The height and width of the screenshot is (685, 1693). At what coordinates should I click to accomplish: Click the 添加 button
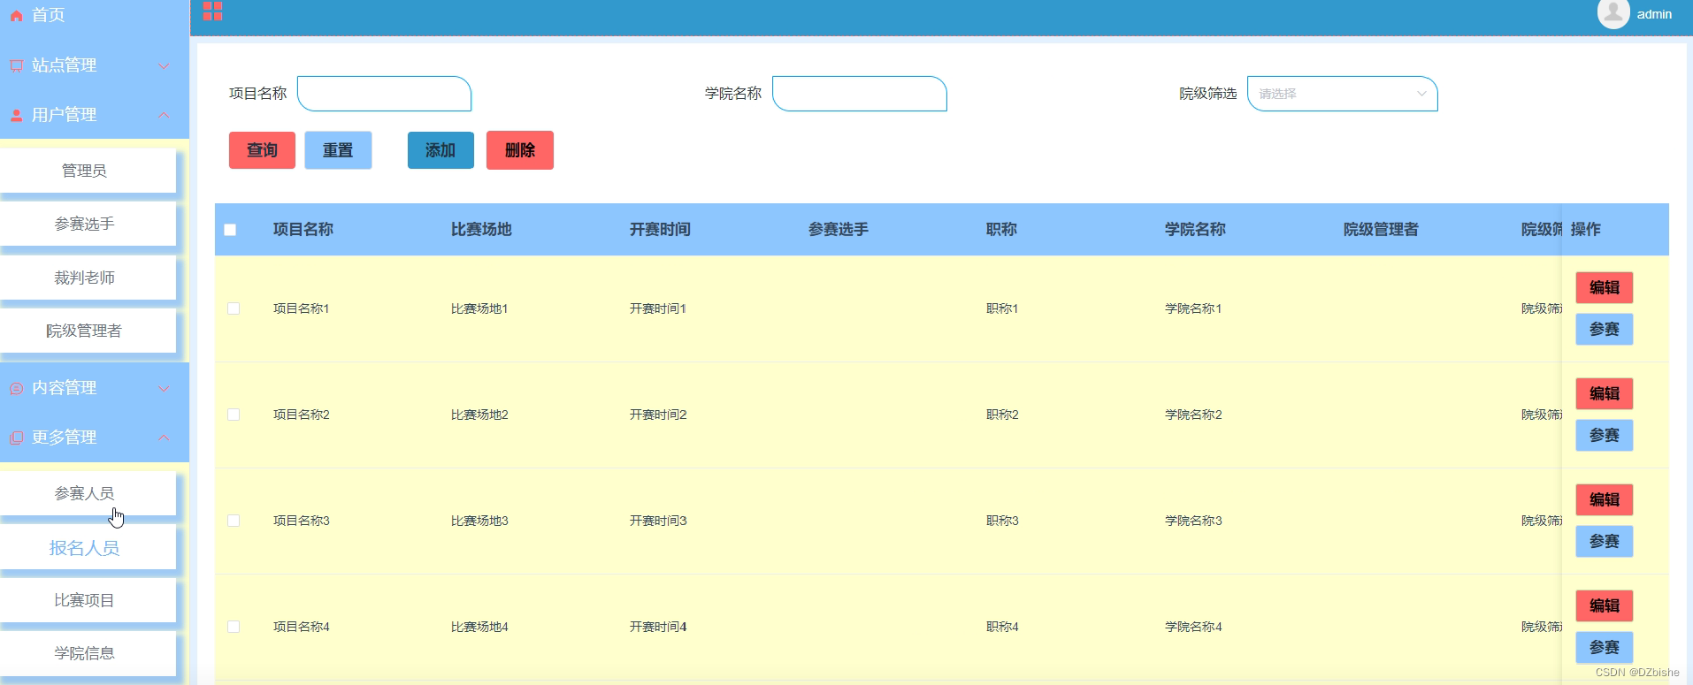coord(440,150)
